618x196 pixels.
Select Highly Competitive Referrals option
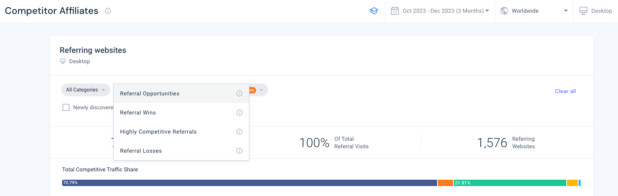click(158, 132)
